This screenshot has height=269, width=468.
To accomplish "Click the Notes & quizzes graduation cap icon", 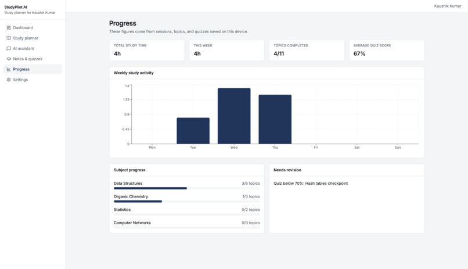I will pos(9,59).
